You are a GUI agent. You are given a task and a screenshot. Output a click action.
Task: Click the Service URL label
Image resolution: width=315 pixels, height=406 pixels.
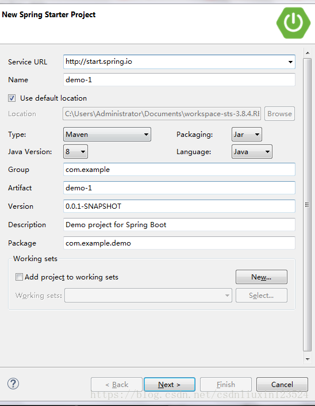click(x=28, y=62)
